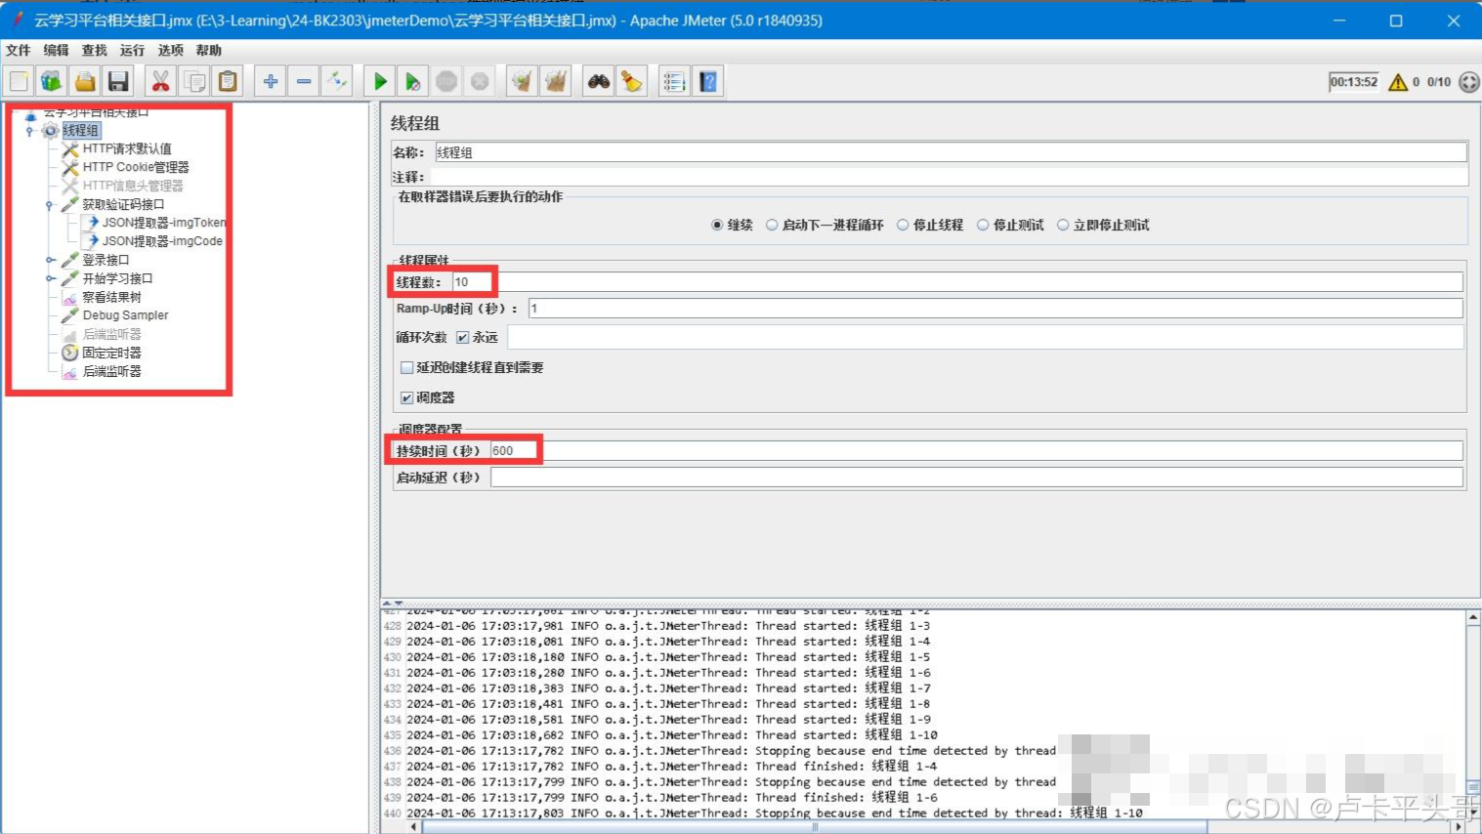The image size is (1482, 834).
Task: Click the log panel scroll-up arrow
Action: pos(1473,617)
